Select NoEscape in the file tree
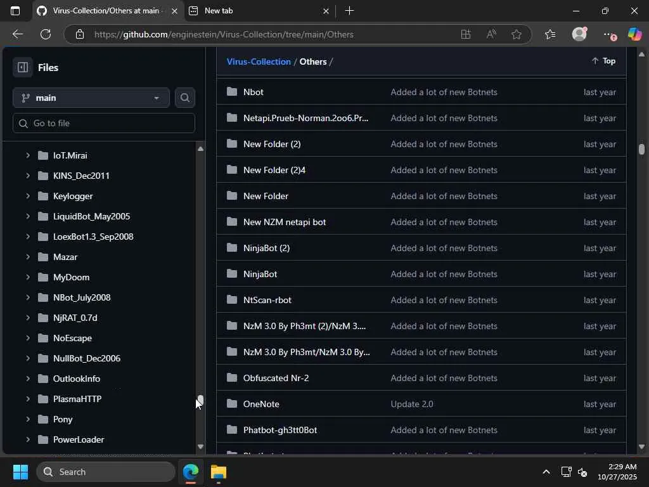 tap(72, 338)
